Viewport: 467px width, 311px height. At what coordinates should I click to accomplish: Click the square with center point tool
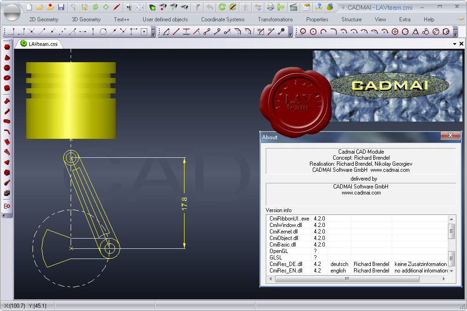pyautogui.click(x=144, y=32)
